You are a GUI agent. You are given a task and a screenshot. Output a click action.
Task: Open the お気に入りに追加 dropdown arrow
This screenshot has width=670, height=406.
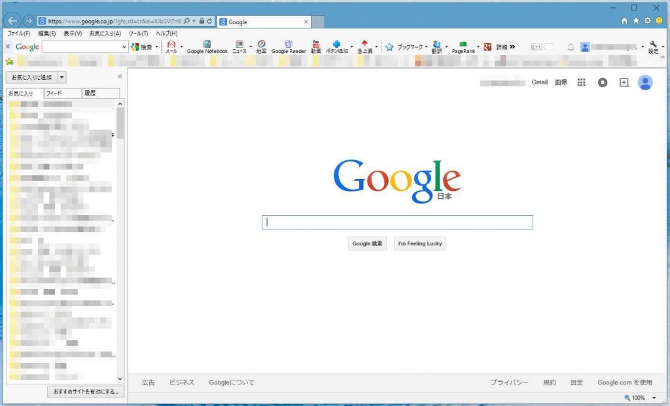(x=62, y=77)
